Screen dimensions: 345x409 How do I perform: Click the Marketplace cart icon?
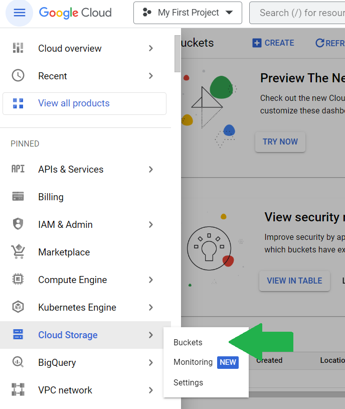(x=18, y=252)
